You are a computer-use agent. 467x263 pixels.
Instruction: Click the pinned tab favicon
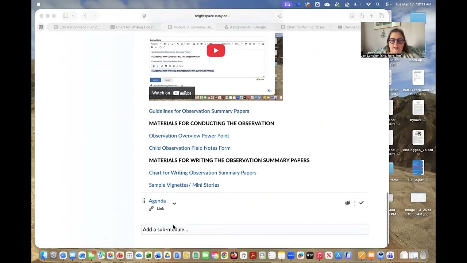point(41,27)
